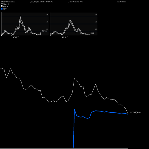Image resolution: width=149 pixels, height=149 pixels.
Task: Click the 20 level label in FULL chart
Action: pyautogui.click(x=96, y=29)
